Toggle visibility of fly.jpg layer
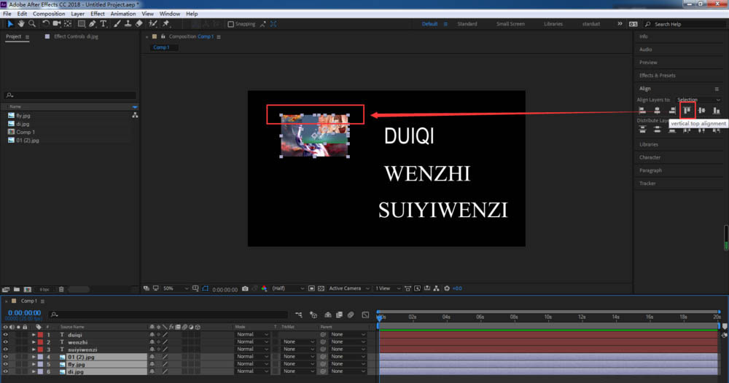Viewport: 729px width, 383px height. click(6, 364)
